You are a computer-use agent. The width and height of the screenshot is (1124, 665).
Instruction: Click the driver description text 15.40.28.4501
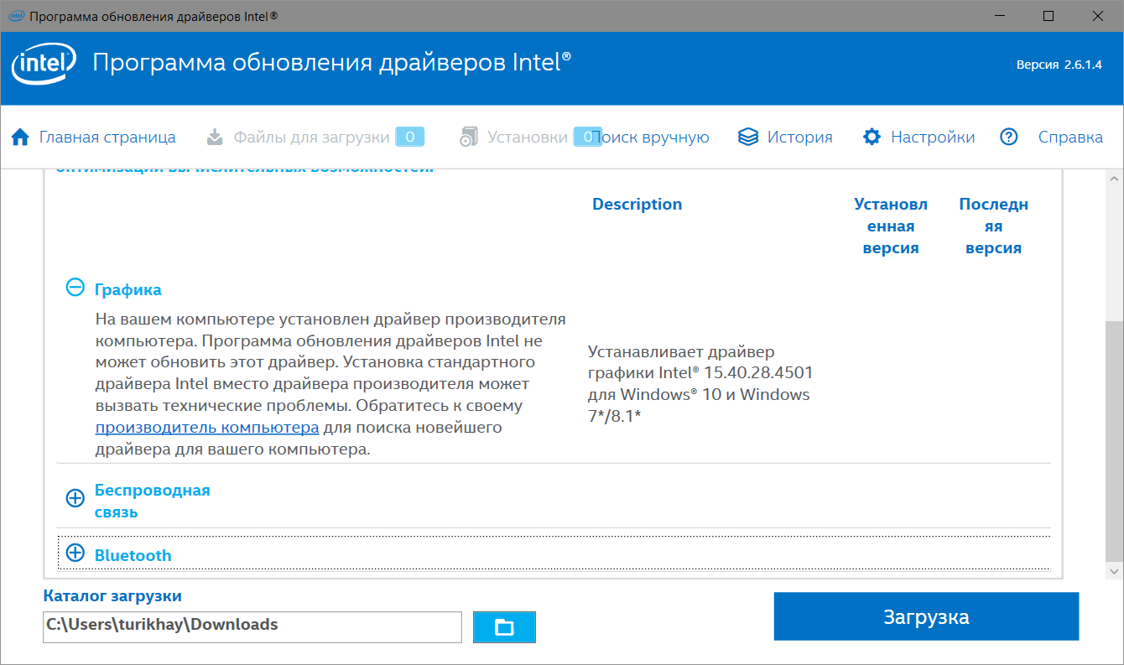[x=700, y=383]
